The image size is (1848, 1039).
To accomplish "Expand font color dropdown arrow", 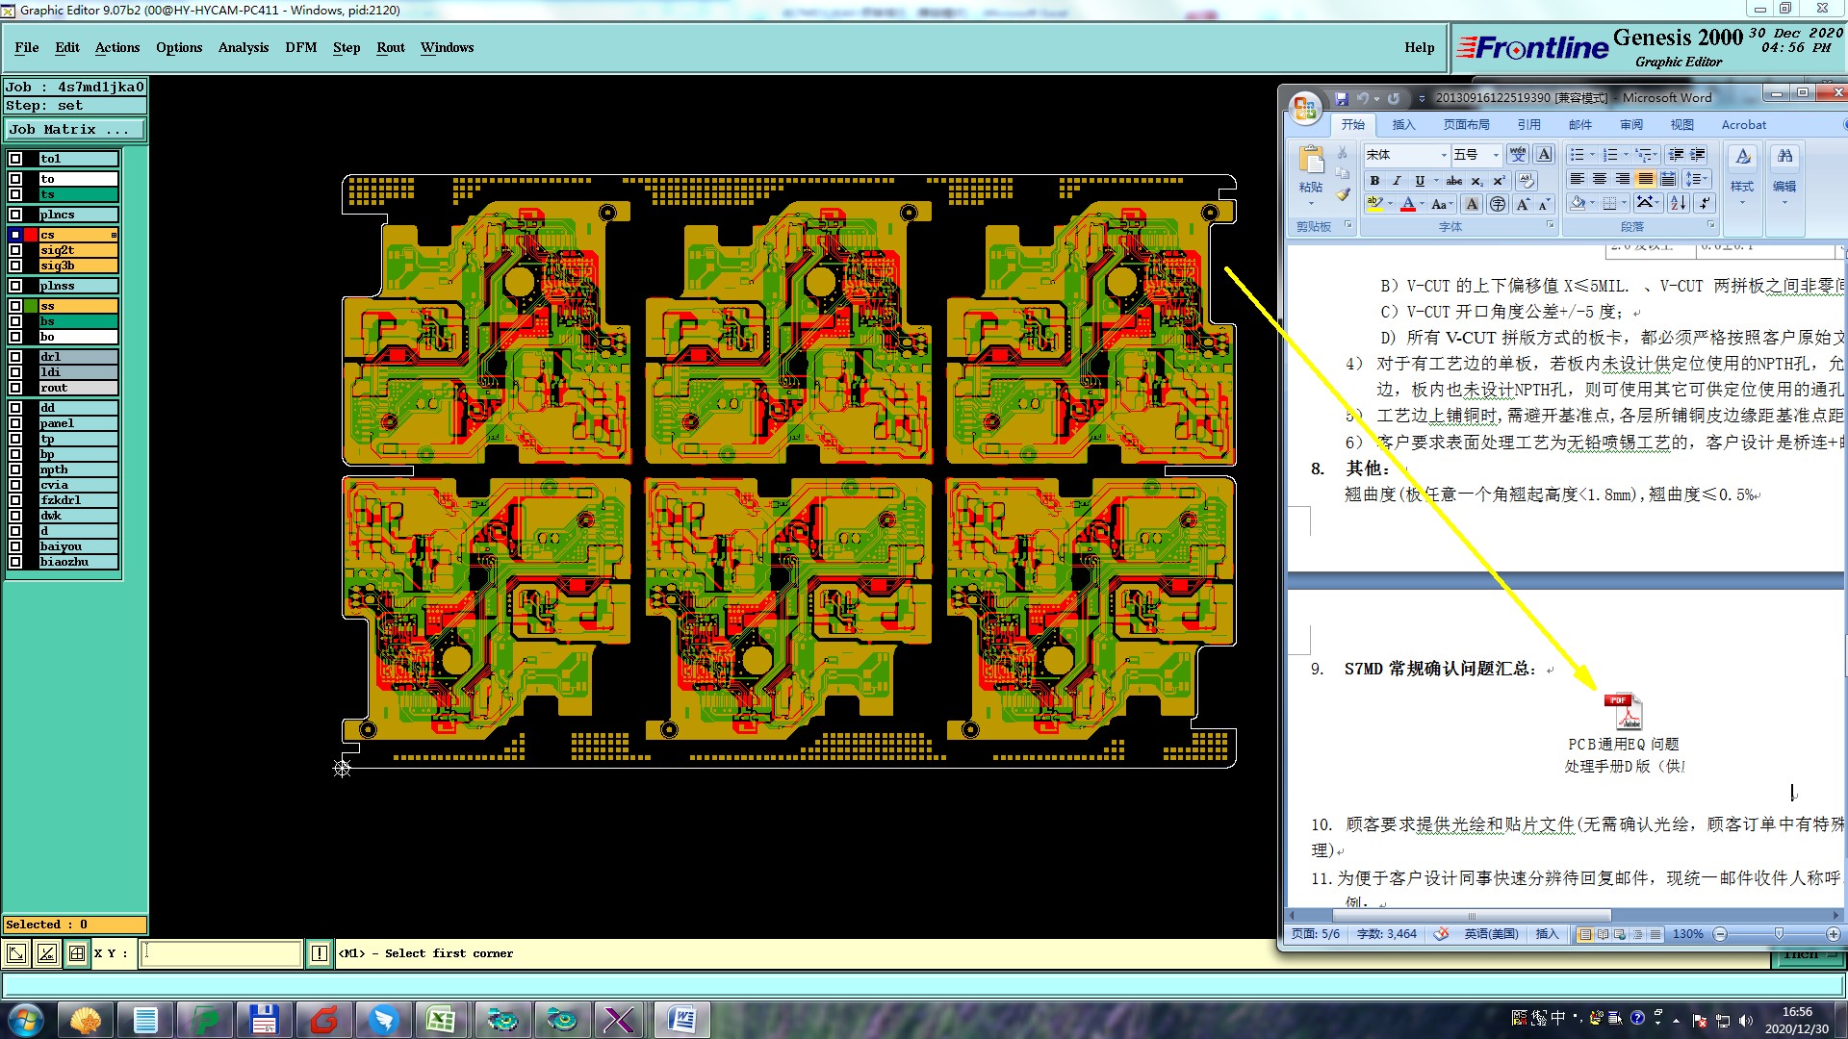I will pos(1423,204).
